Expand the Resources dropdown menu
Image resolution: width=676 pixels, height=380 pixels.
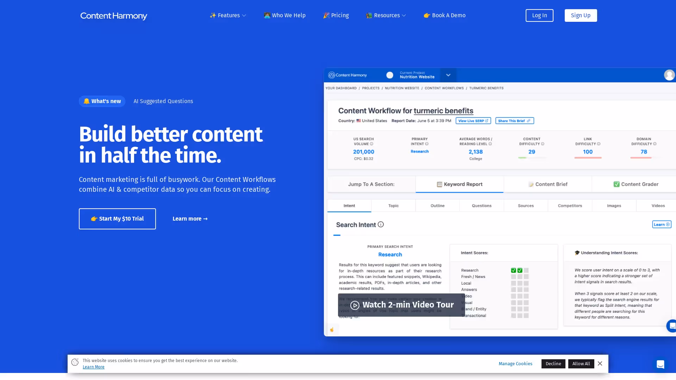tap(386, 15)
